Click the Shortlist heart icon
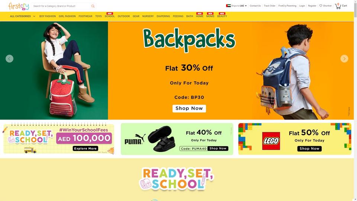This screenshot has height=201, width=357. click(x=321, y=6)
